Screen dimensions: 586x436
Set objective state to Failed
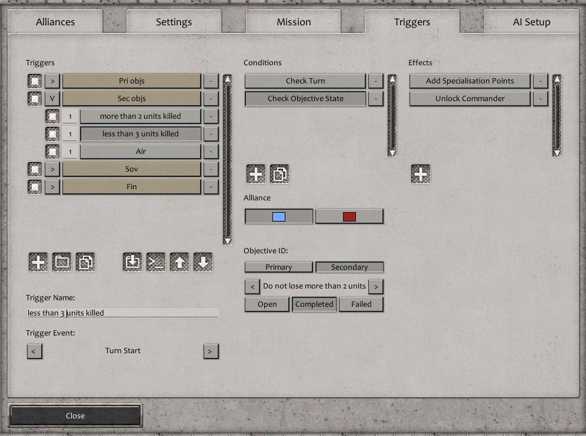(361, 304)
